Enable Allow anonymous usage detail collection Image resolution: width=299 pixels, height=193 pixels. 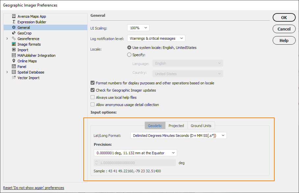(93, 105)
